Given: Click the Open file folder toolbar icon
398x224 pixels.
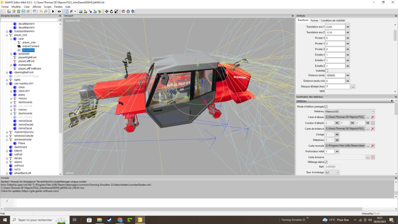Looking at the screenshot, I should coord(9,11).
